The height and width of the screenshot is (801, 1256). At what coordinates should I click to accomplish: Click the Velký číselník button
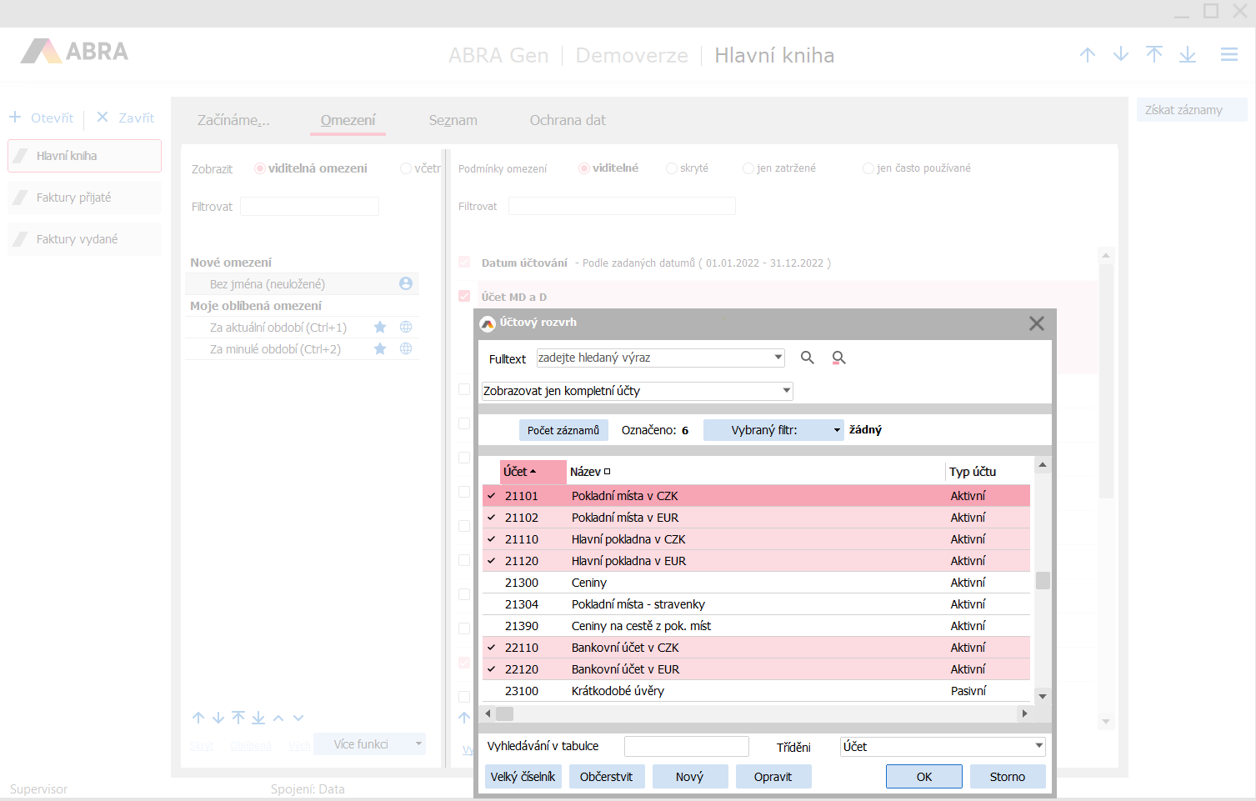pyautogui.click(x=523, y=777)
